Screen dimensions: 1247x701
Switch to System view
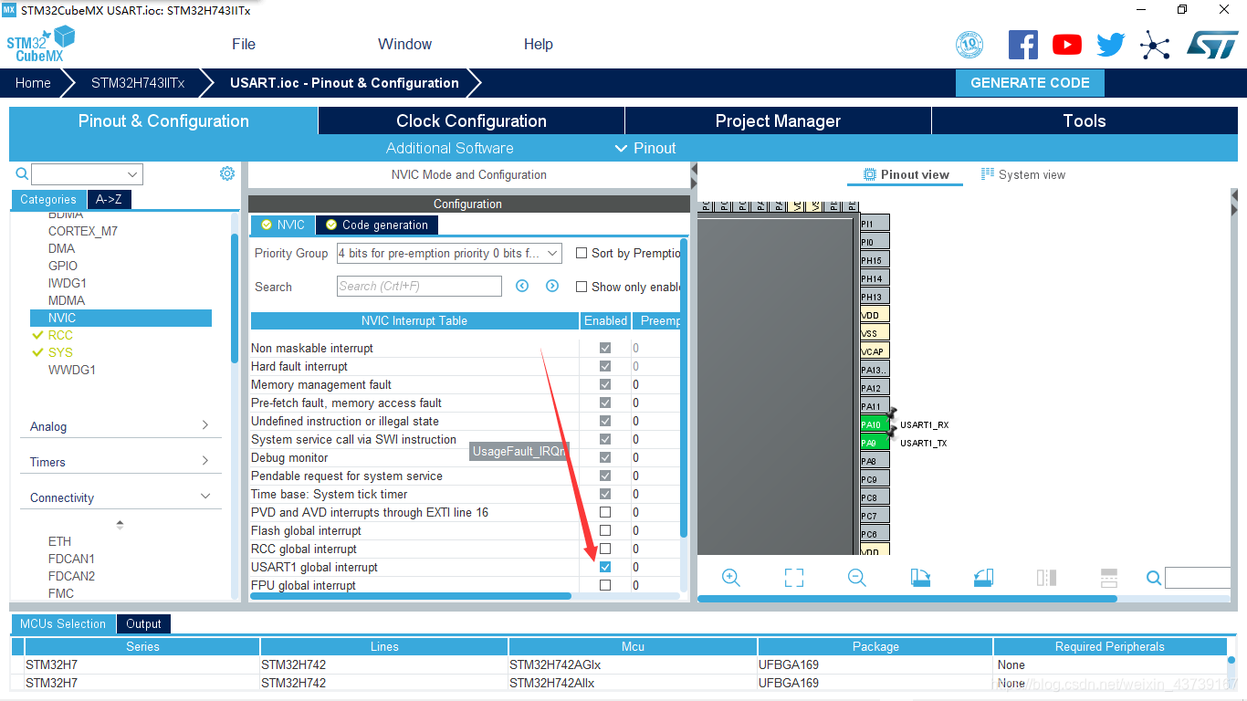pos(1022,174)
